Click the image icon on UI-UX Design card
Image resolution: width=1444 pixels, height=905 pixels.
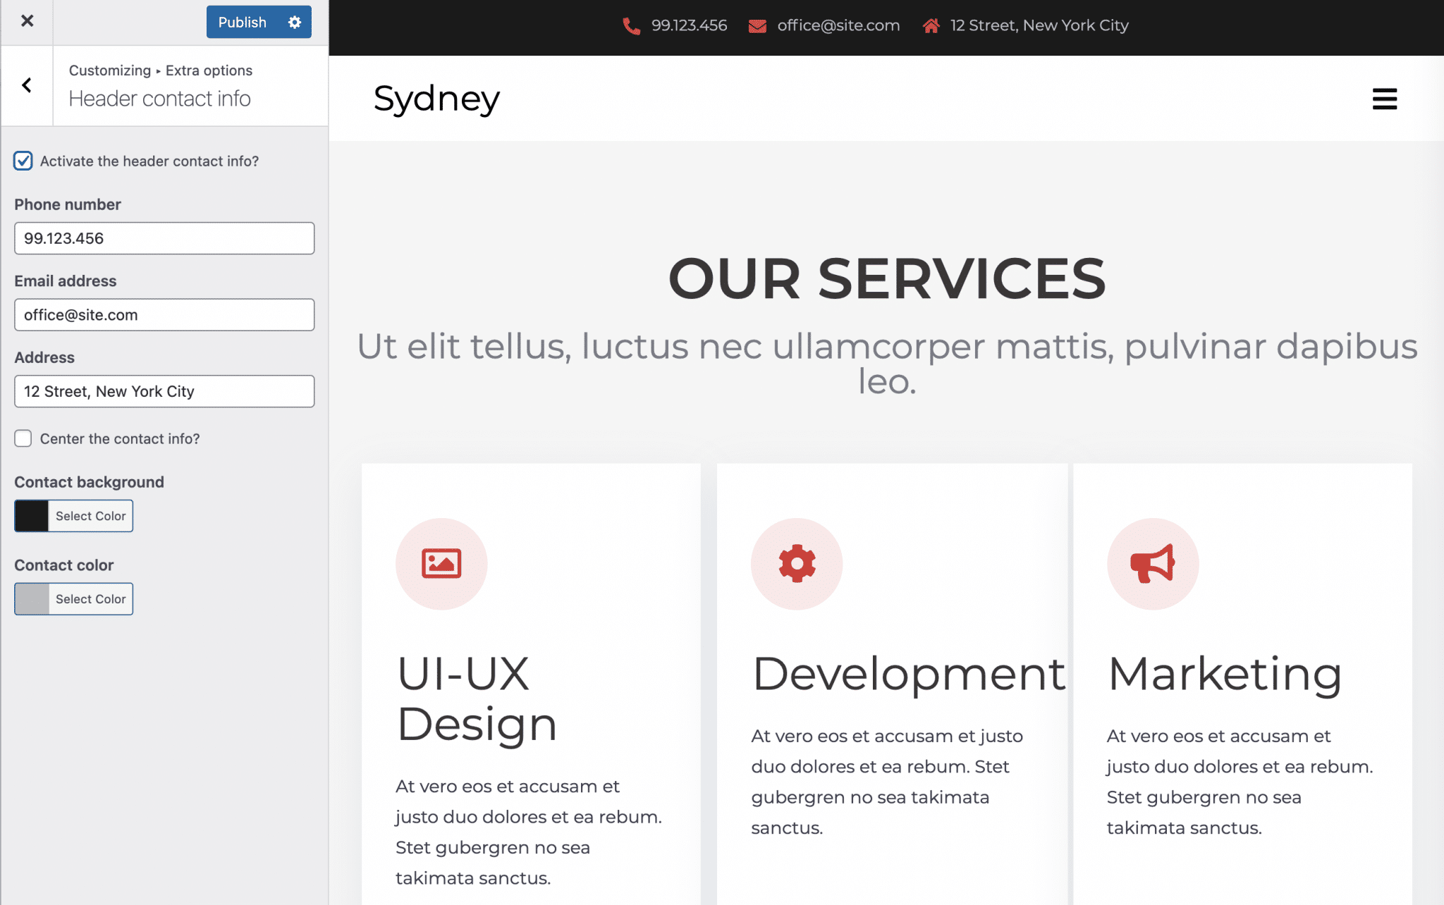(x=441, y=563)
